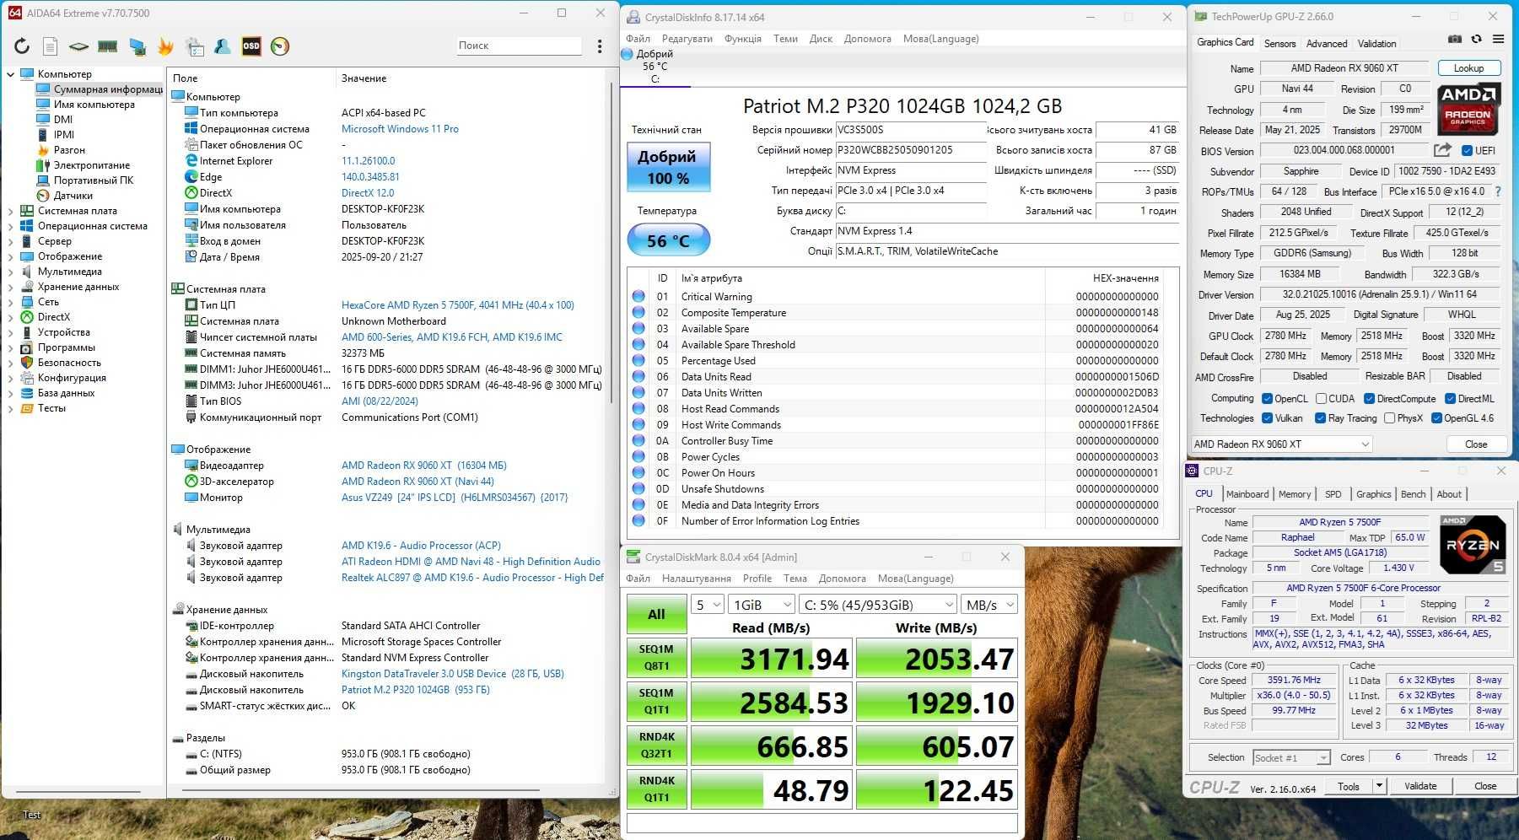Click Серійний номер field in CrystalDiskInfo
Viewport: 1519px width, 840px height.
coord(910,150)
